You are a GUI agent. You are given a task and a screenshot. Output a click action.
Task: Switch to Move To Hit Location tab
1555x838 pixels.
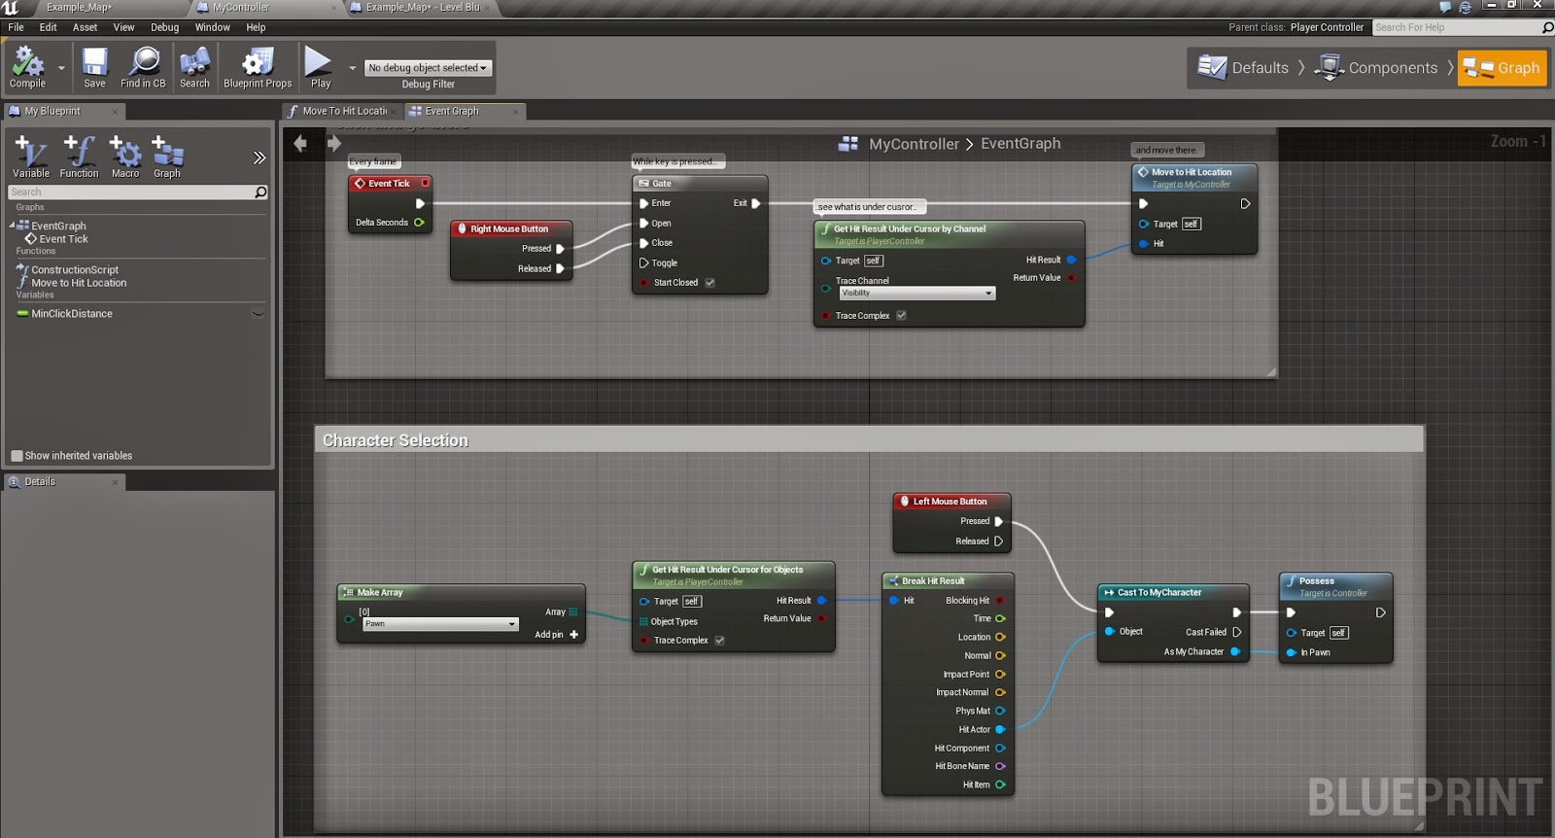pyautogui.click(x=341, y=111)
